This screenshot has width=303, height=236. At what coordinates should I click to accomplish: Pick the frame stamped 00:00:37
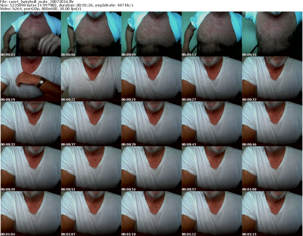(91, 124)
